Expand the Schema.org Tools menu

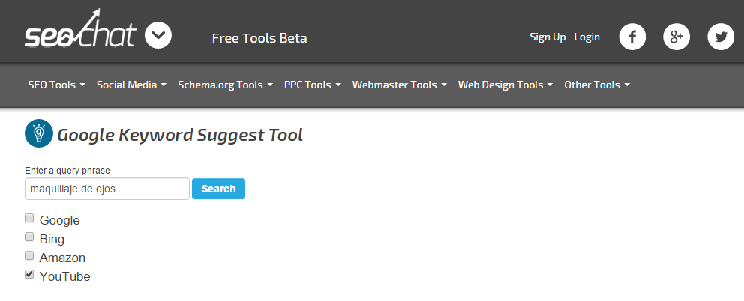pyautogui.click(x=226, y=85)
